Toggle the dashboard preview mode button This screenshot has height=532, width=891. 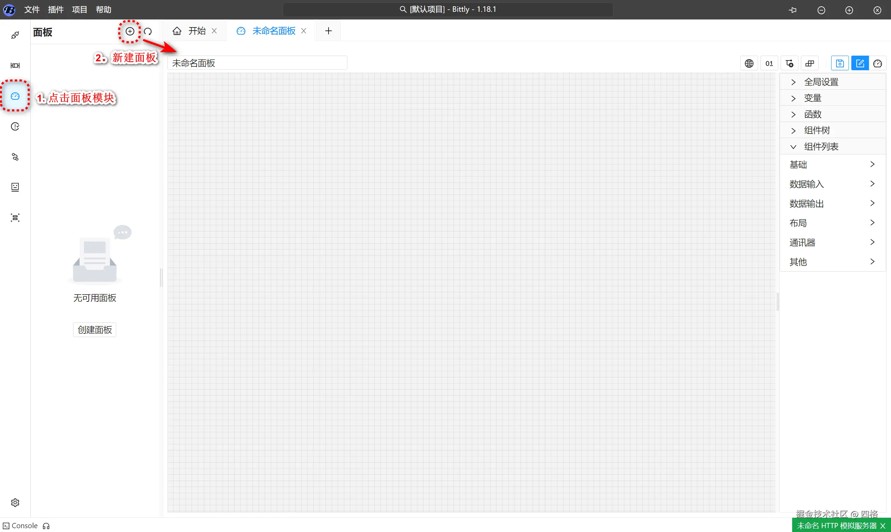pos(877,63)
